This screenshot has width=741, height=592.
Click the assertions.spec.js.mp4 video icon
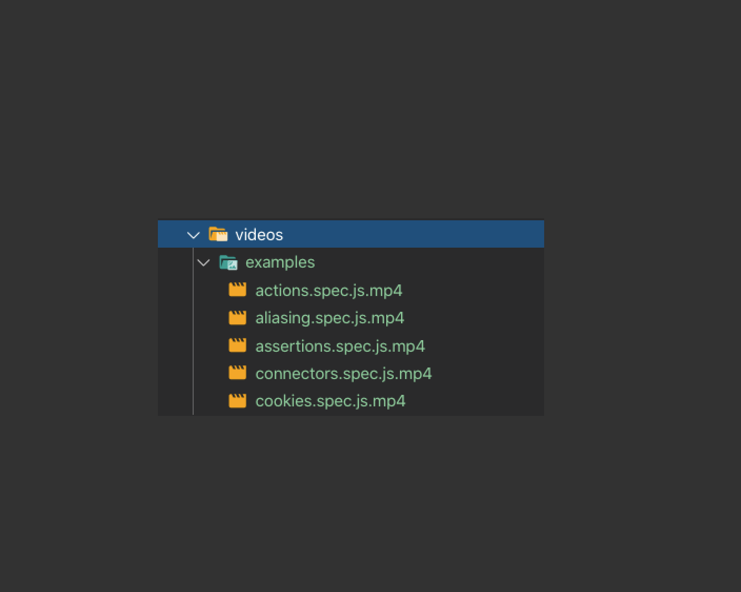(237, 345)
